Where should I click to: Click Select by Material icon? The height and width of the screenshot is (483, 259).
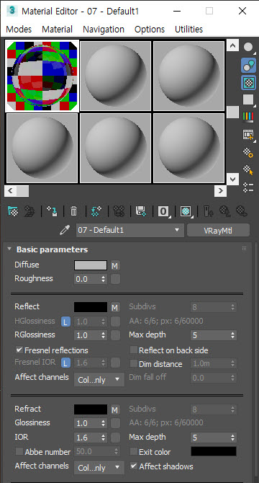[x=248, y=169]
